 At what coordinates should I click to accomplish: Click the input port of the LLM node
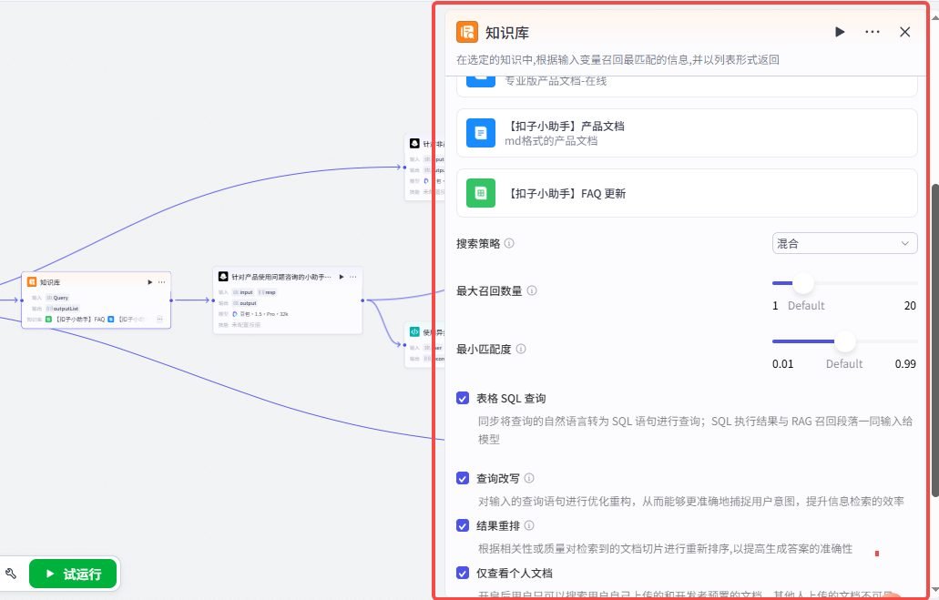coord(213,300)
